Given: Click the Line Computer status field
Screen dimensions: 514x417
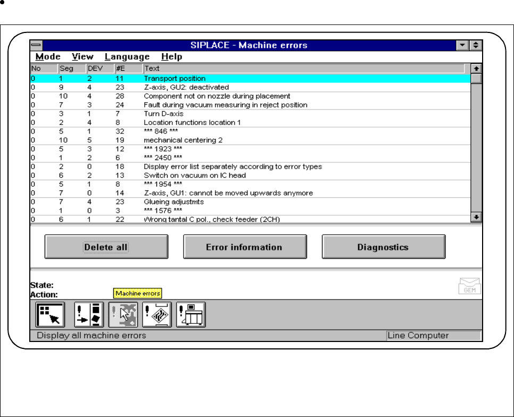Looking at the screenshot, I should [434, 336].
